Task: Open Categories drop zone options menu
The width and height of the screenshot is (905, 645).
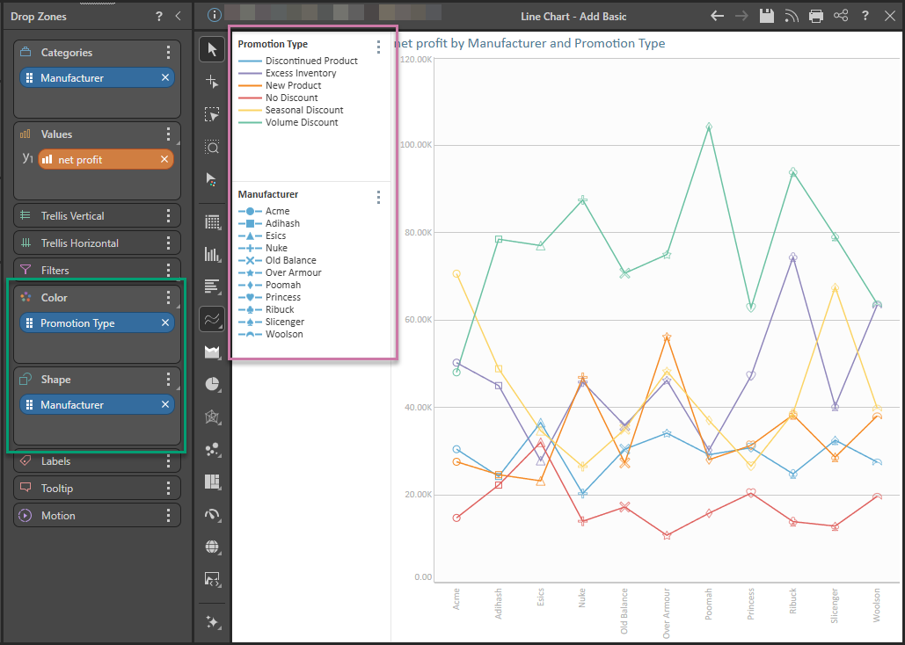Action: click(168, 53)
